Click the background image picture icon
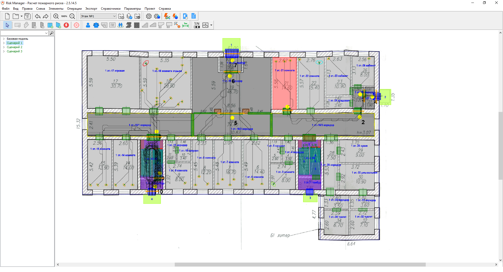 click(x=205, y=25)
